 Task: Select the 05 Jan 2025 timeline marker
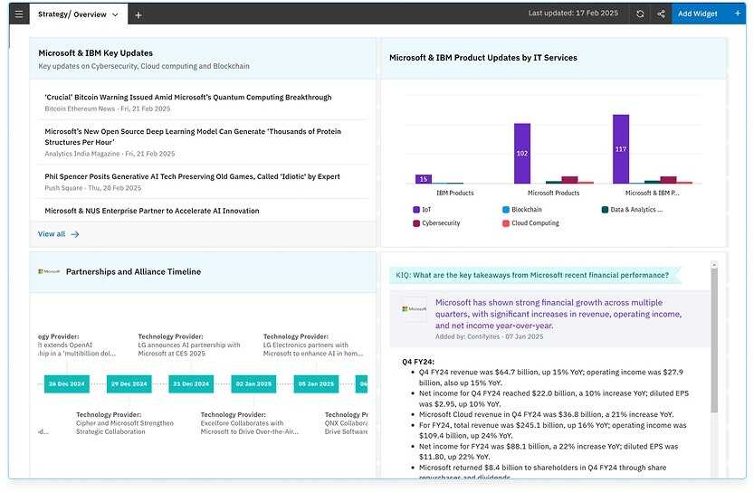pyautogui.click(x=317, y=383)
